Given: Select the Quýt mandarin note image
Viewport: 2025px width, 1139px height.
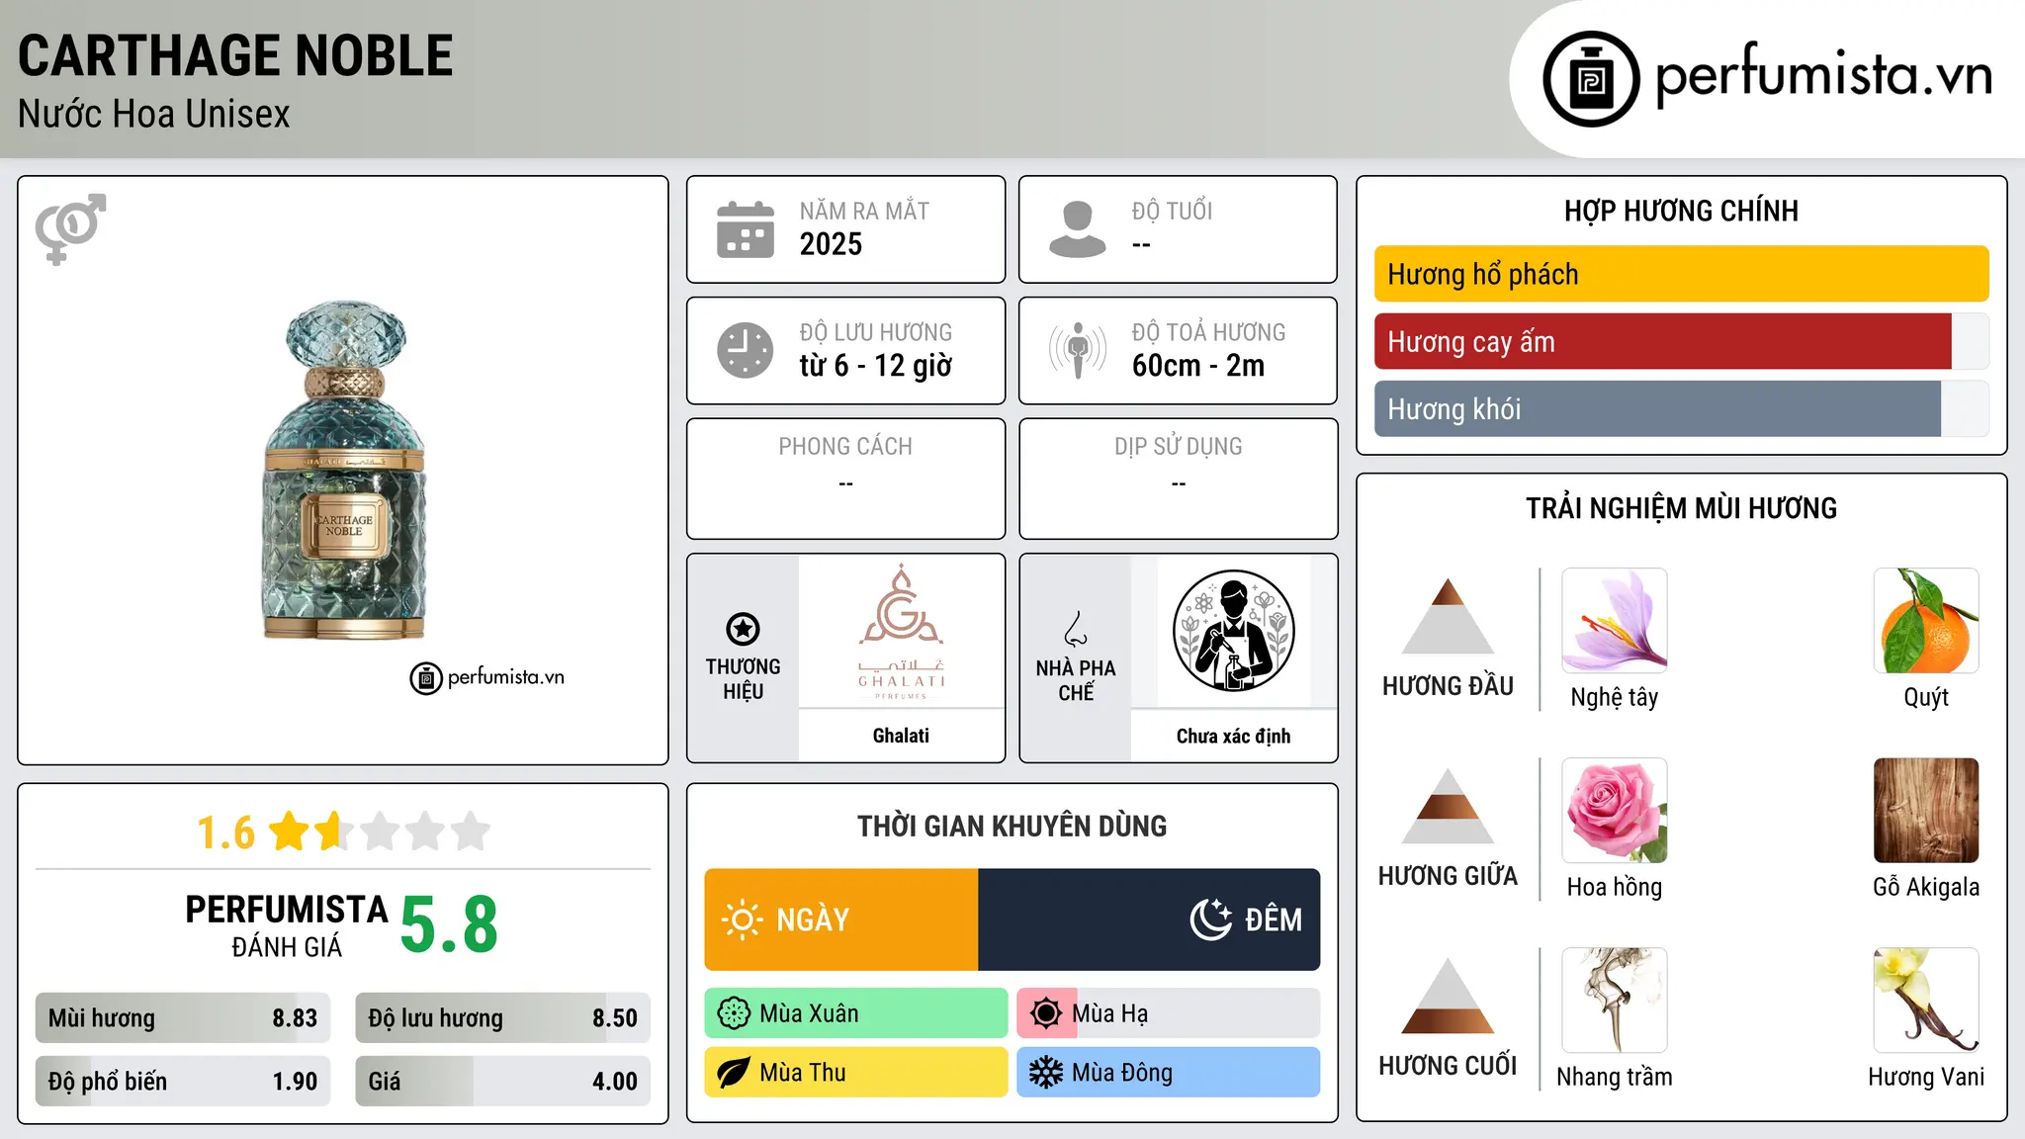Looking at the screenshot, I should click(1926, 621).
